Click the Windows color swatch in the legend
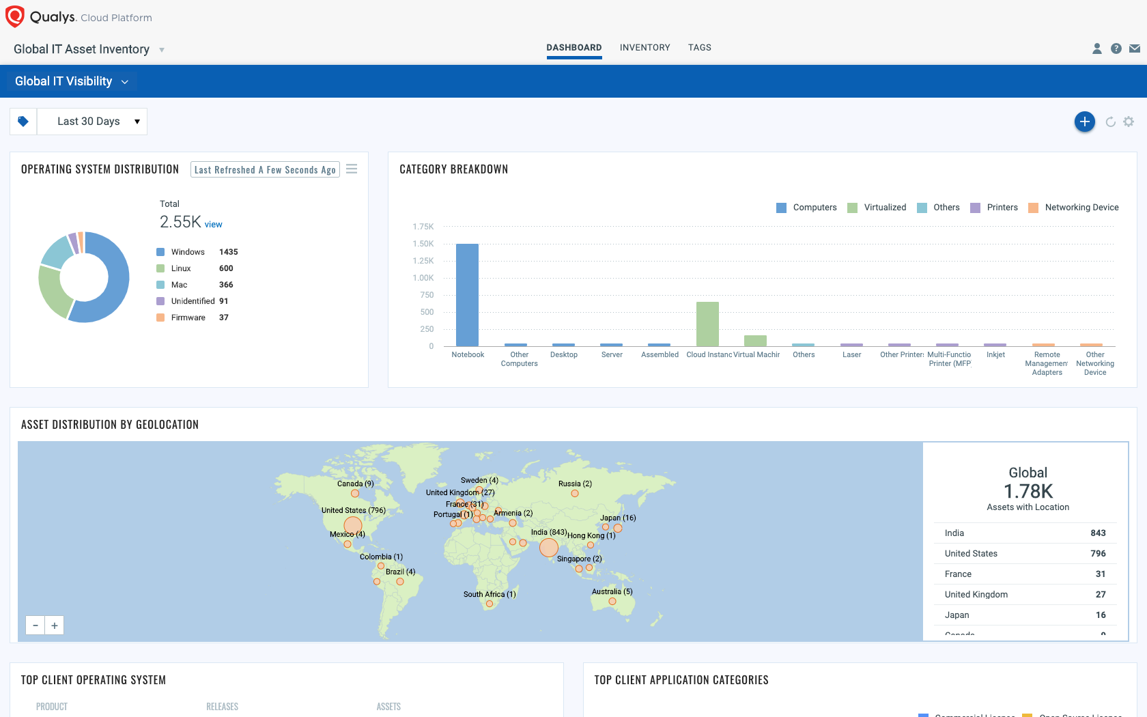Screen dimensions: 1147x717 click(160, 251)
